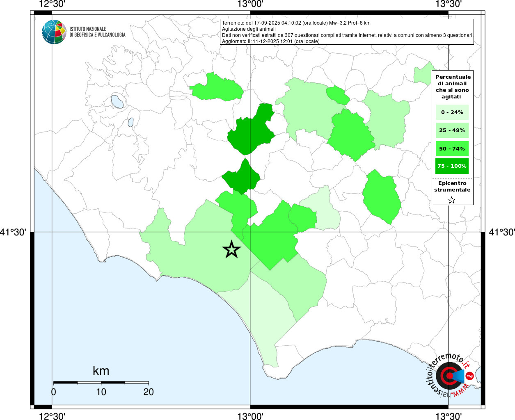Select the 25 - 49% legend swatch
Screen dimensions: 515x420
pyautogui.click(x=452, y=130)
